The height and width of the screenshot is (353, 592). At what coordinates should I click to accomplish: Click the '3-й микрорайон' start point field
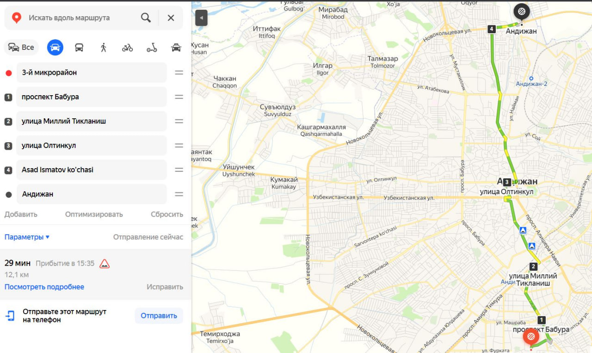(x=92, y=73)
